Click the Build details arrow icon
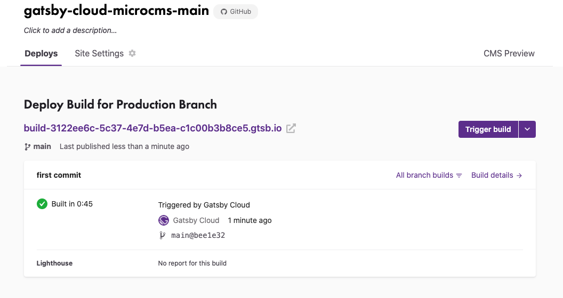The width and height of the screenshot is (563, 298). click(519, 176)
